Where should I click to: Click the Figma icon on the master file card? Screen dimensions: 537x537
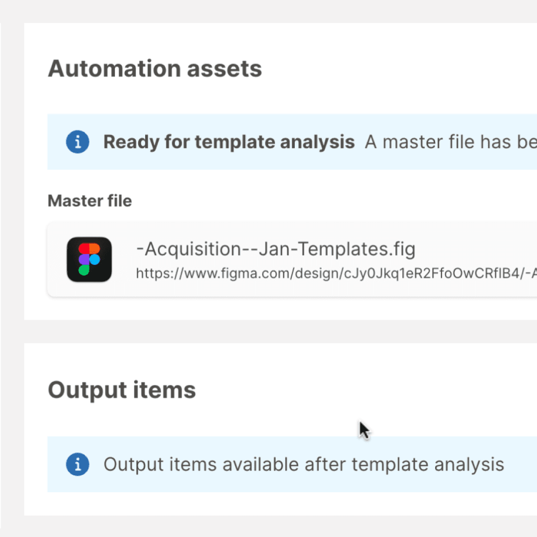pos(89,259)
